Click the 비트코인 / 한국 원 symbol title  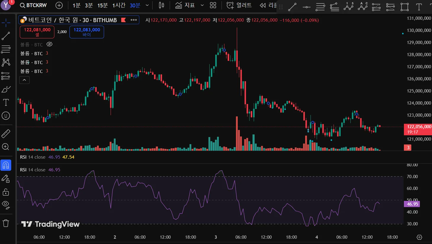pyautogui.click(x=72, y=20)
